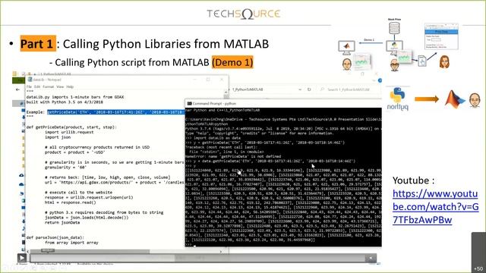The height and width of the screenshot is (273, 486).
Task: Expand File Explorer address bar dropdown
Action: (x=300, y=89)
